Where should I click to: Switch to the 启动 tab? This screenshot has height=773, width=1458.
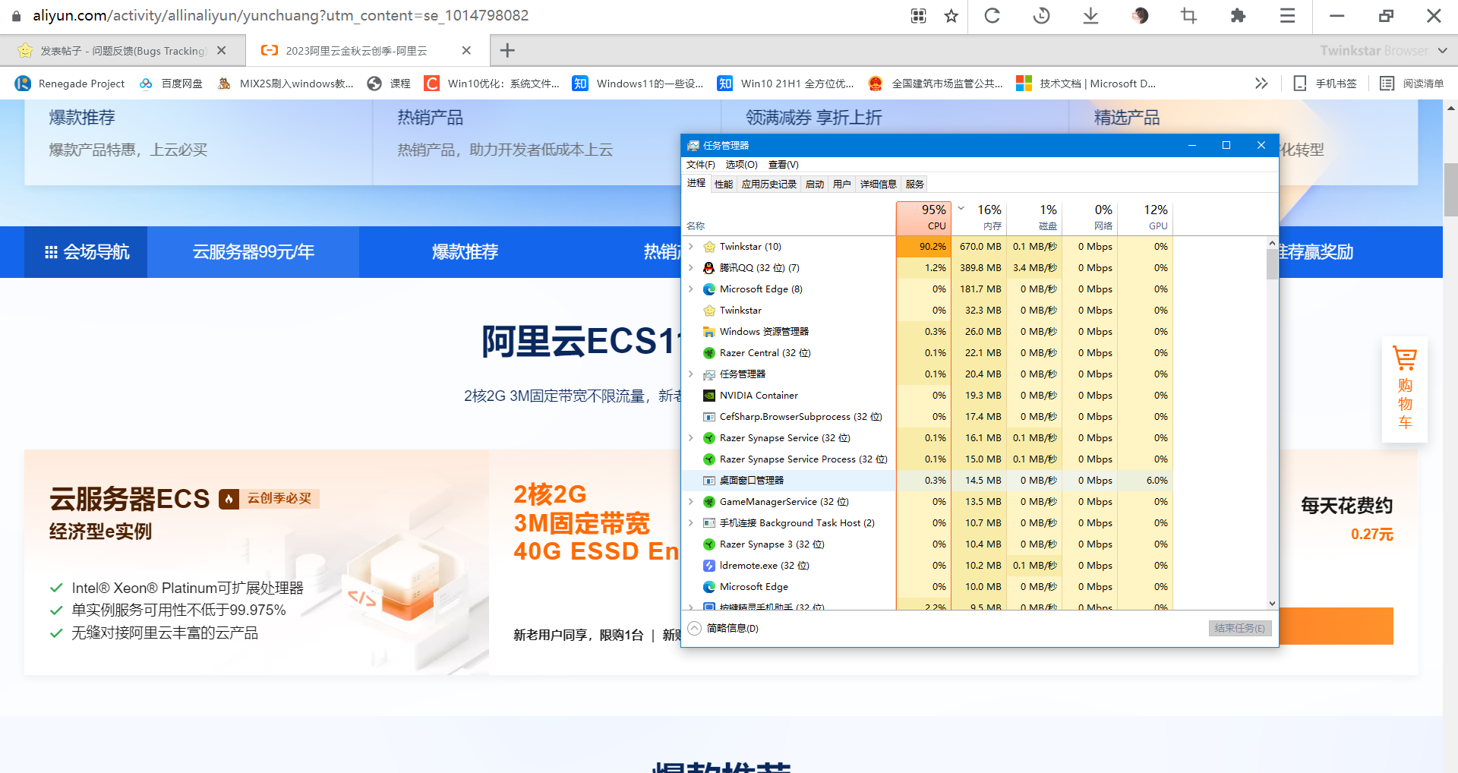815,185
